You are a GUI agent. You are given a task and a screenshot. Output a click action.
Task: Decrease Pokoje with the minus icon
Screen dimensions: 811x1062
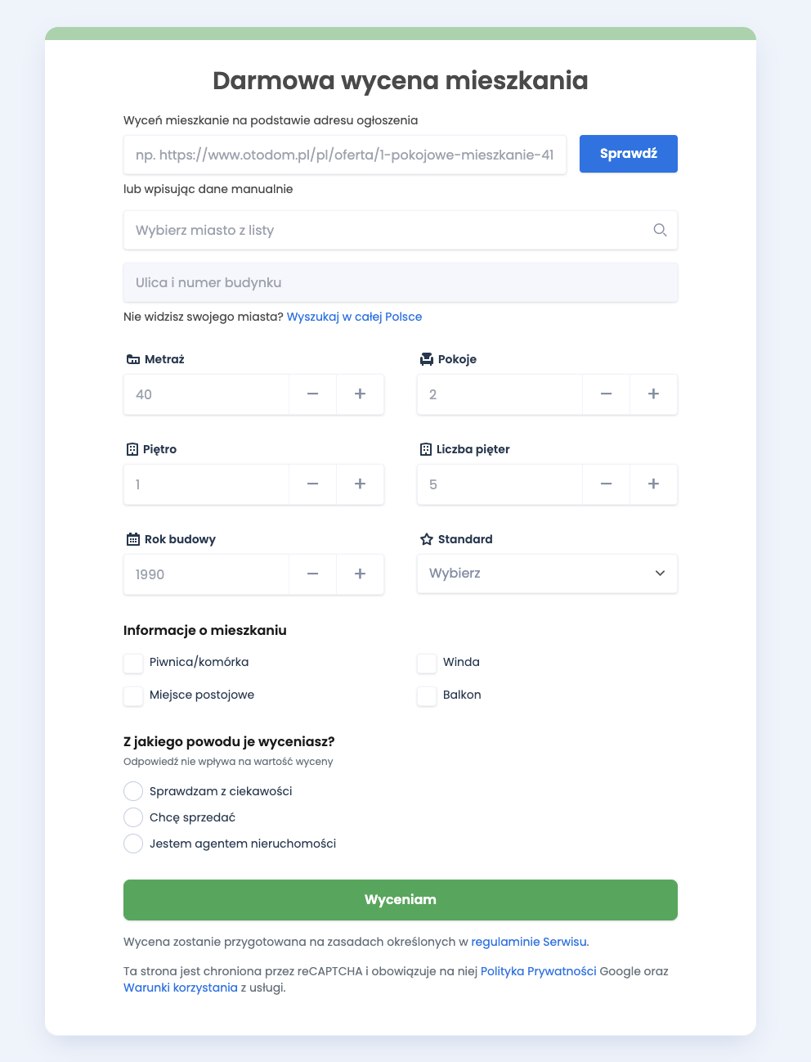coord(606,394)
